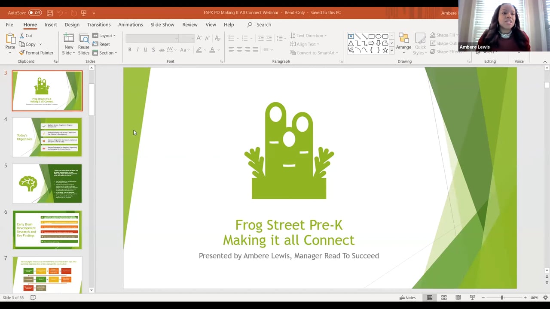Viewport: 550px width, 309px height.
Task: Open the Transitions tab
Action: [99, 24]
